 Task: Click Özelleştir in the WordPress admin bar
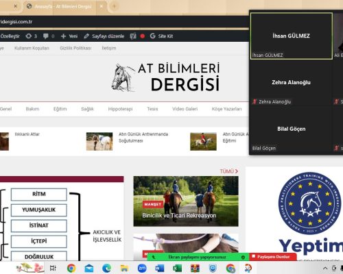(10, 36)
